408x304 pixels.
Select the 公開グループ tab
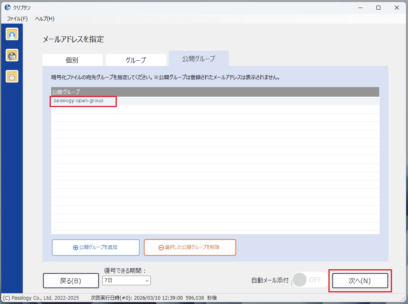198,59
